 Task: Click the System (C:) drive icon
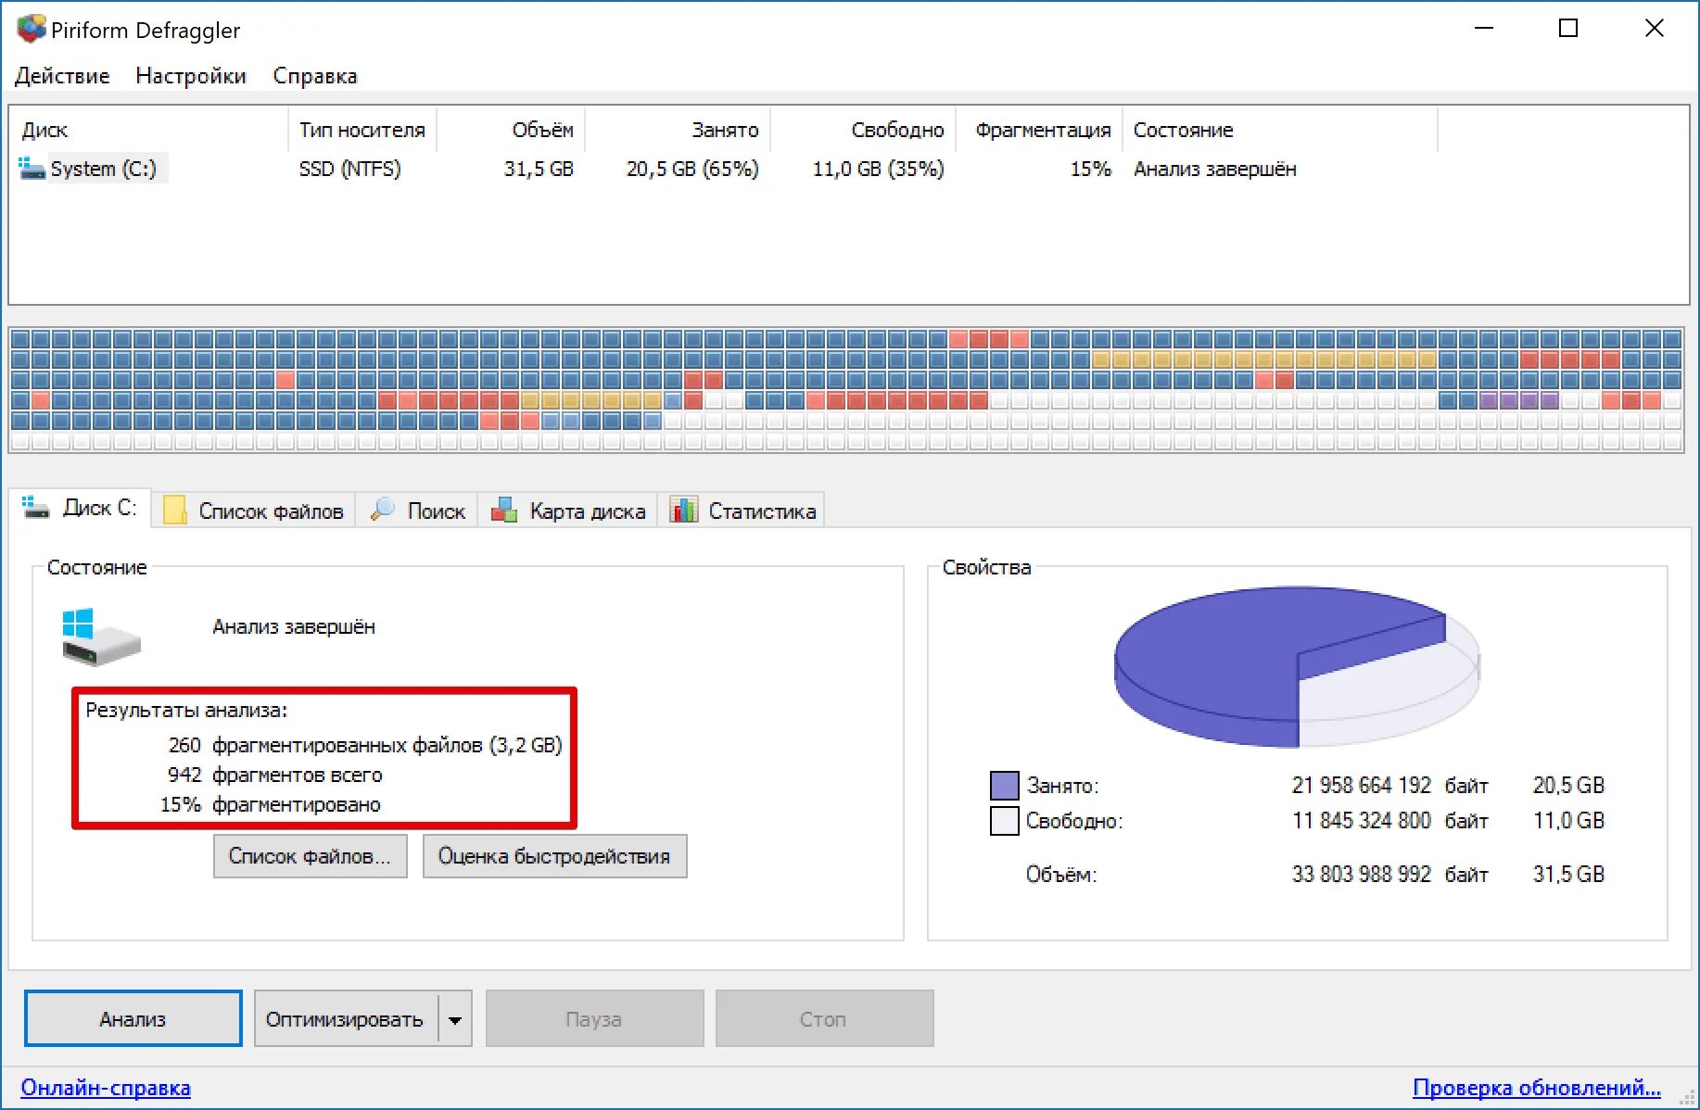32,169
